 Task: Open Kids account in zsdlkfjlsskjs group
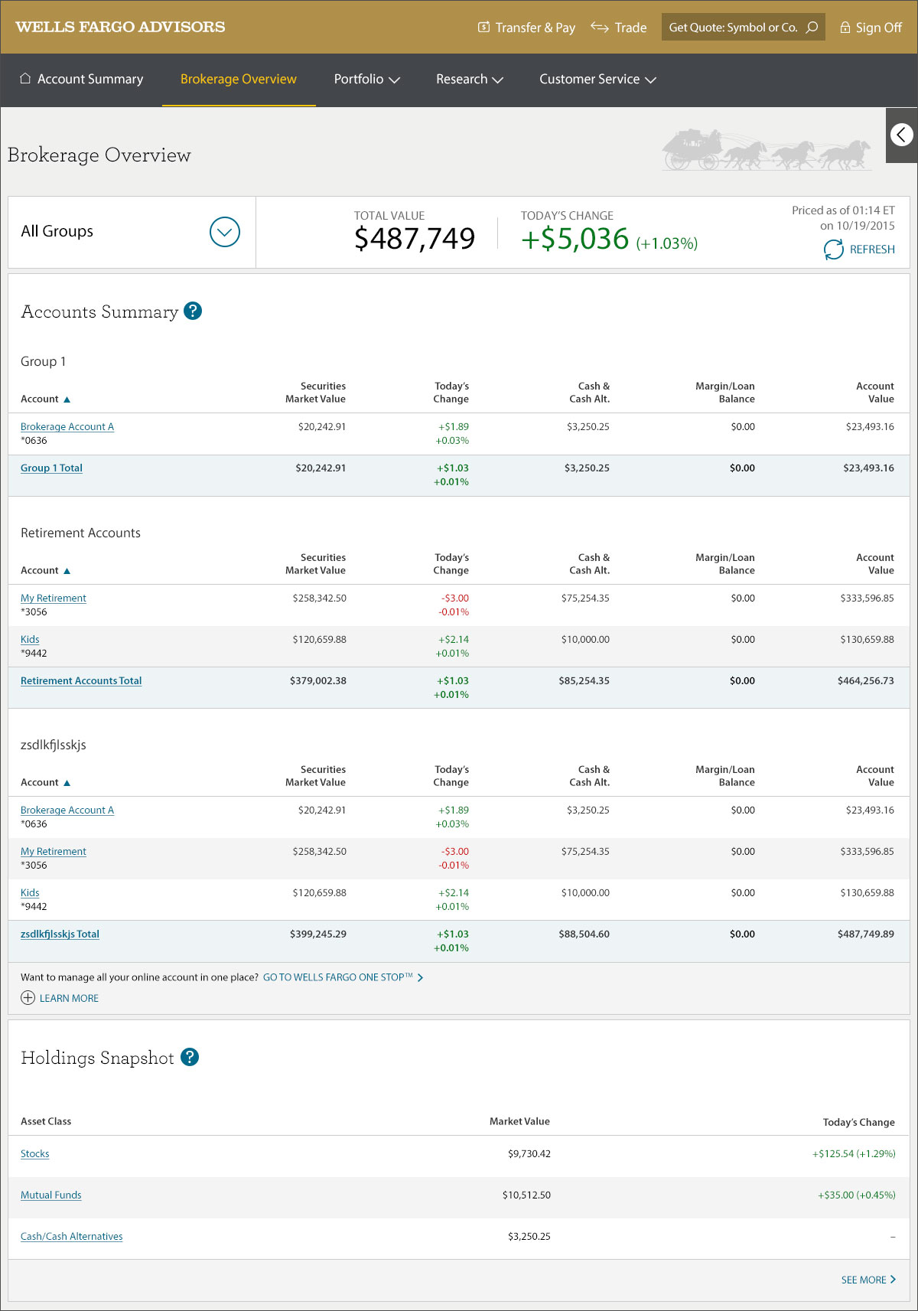point(30,893)
